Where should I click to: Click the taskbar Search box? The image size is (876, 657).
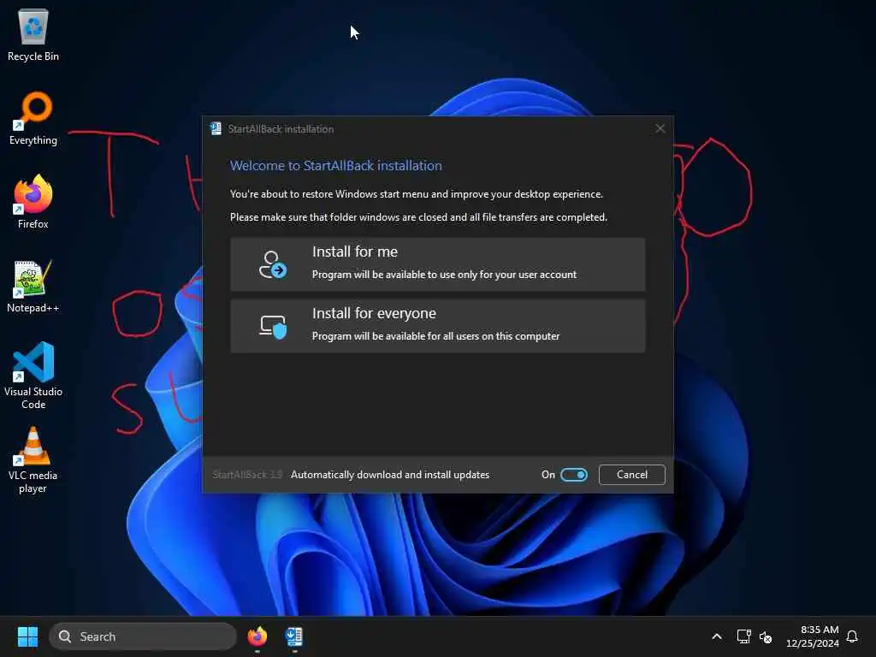click(143, 636)
